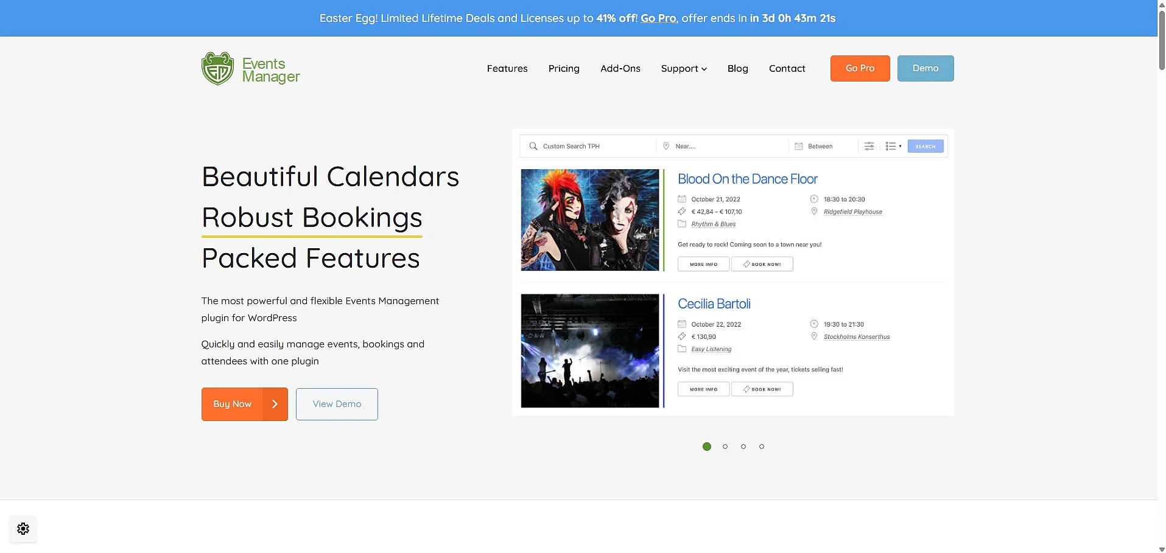Click ticket icon next to € 42,84 - € 107,10
The image size is (1166, 553).
(x=682, y=211)
